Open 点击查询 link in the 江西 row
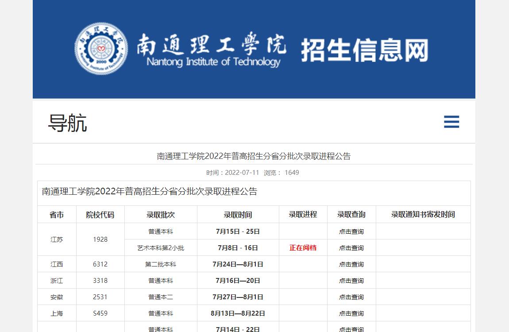509x332 pixels. [x=351, y=264]
